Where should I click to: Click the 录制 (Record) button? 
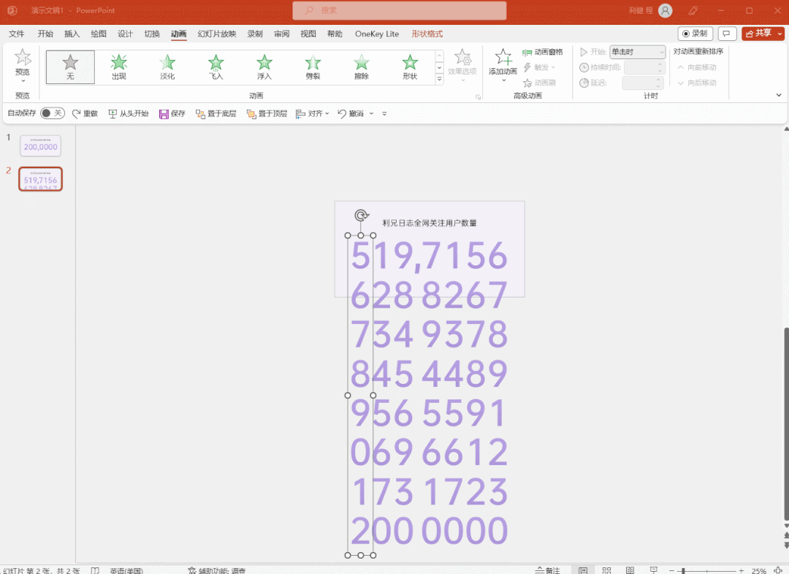pos(695,34)
